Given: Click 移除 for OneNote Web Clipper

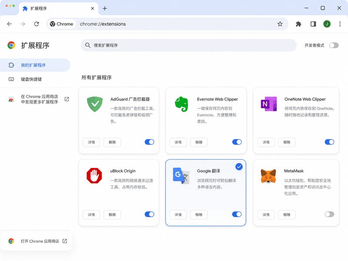Looking at the screenshot, I should (287, 142).
